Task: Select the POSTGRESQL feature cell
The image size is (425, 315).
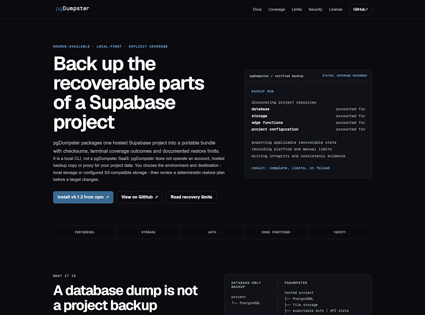Action: coord(85,232)
